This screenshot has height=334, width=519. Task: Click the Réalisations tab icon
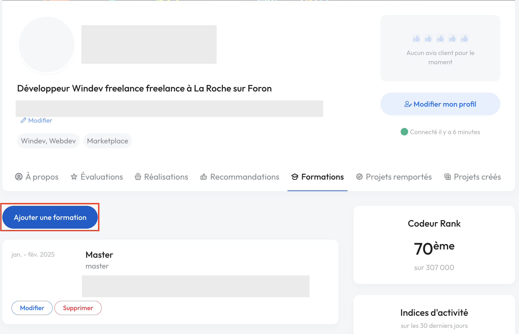[138, 177]
